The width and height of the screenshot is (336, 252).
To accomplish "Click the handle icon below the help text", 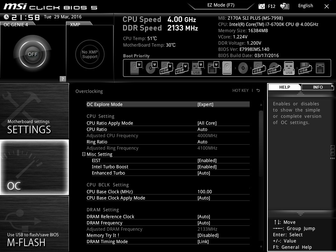I will [x=301, y=214].
